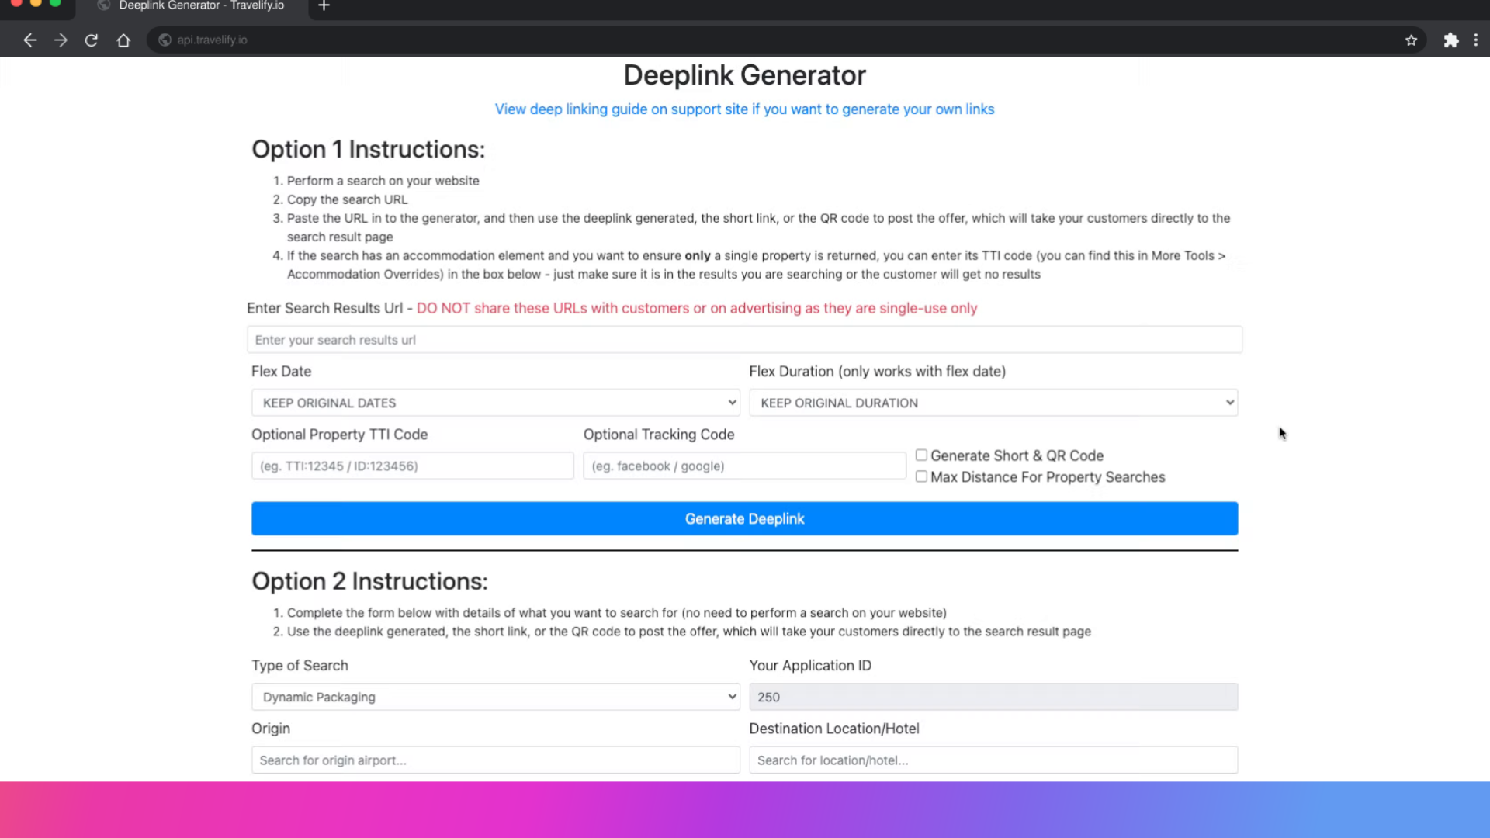The width and height of the screenshot is (1490, 838).
Task: Open the browser extensions puzzle icon
Action: (x=1451, y=40)
